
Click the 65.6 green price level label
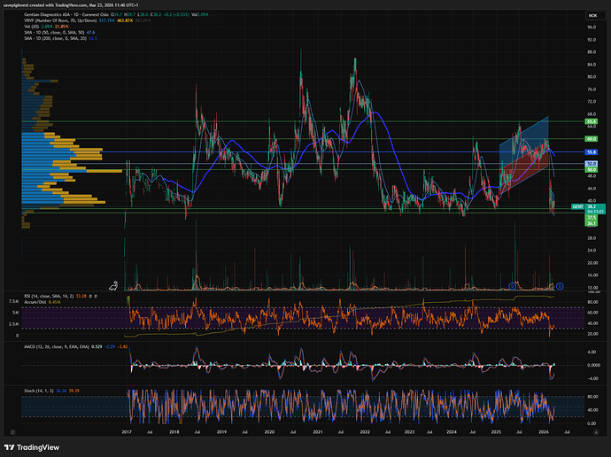click(x=591, y=120)
